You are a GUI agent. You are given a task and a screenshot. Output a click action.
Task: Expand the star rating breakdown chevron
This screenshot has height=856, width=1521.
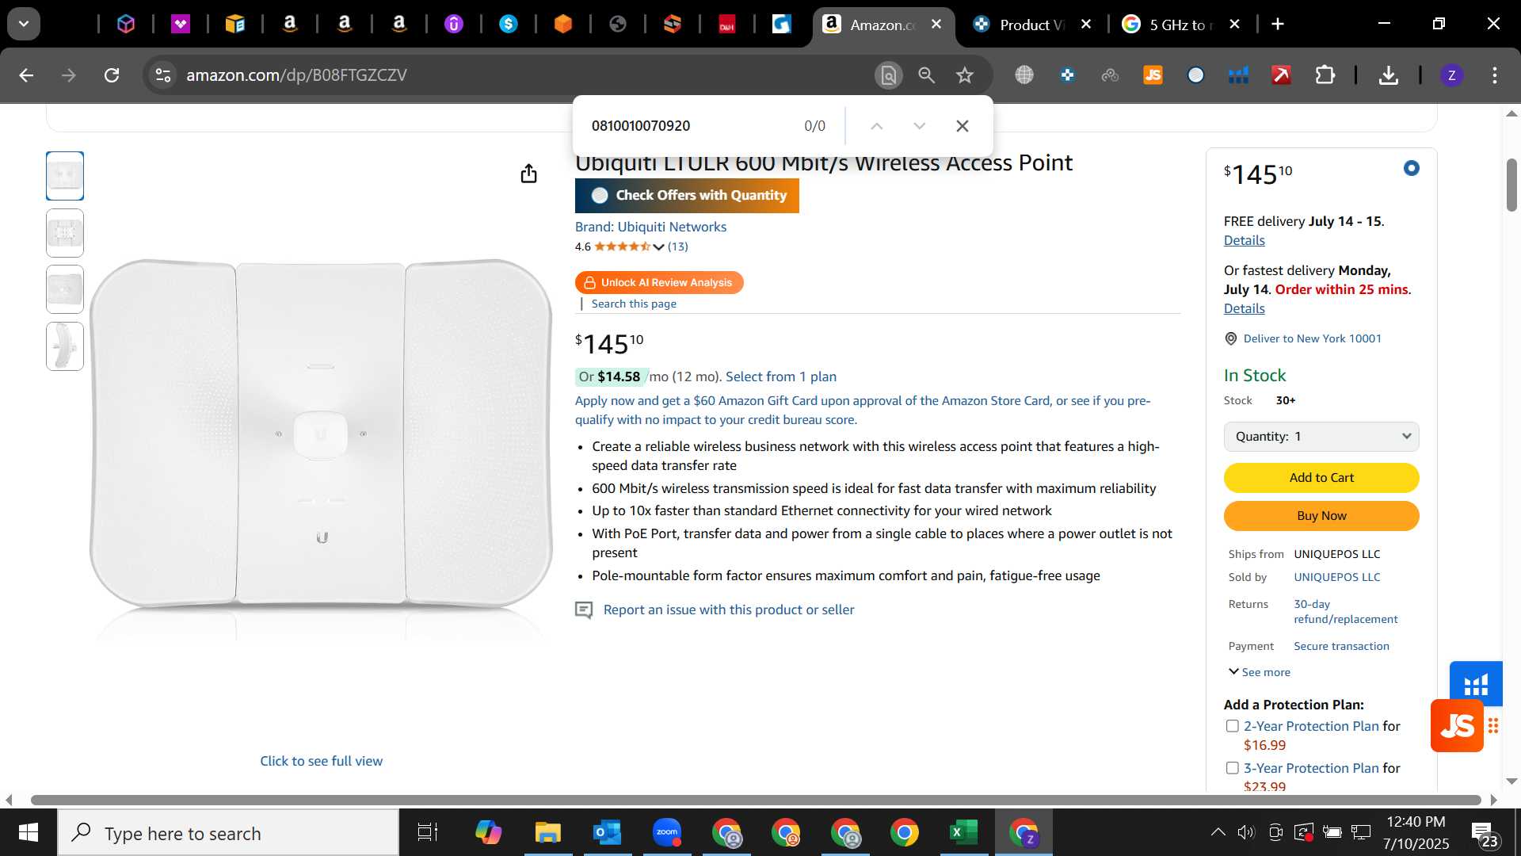(x=658, y=246)
